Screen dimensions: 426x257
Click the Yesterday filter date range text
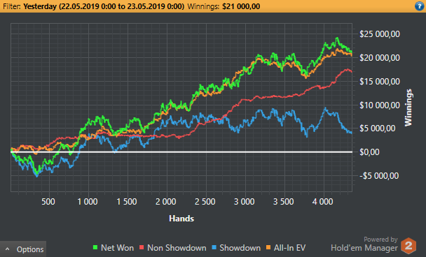pos(104,6)
